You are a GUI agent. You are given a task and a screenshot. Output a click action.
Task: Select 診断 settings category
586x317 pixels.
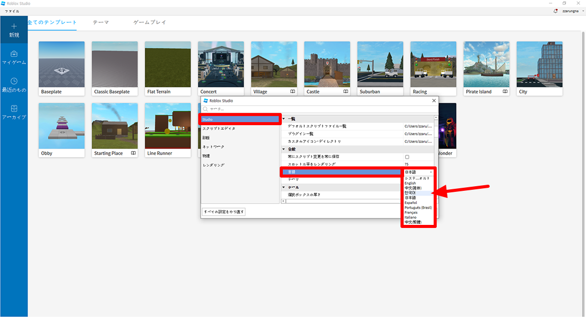click(x=241, y=138)
